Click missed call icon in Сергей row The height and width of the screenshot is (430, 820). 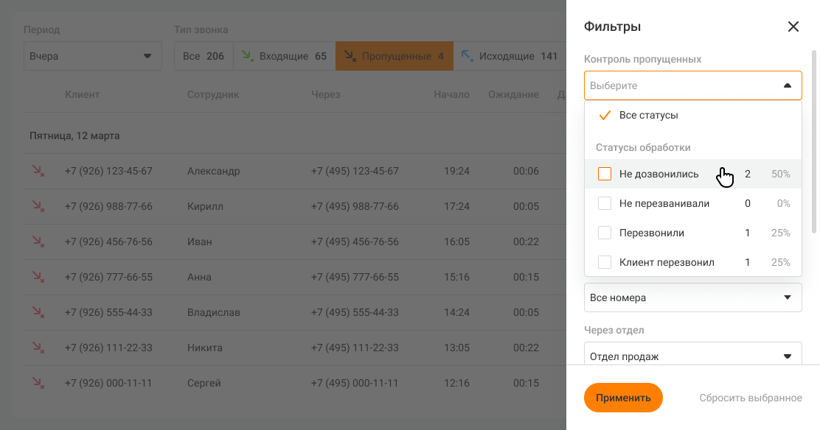pos(38,383)
